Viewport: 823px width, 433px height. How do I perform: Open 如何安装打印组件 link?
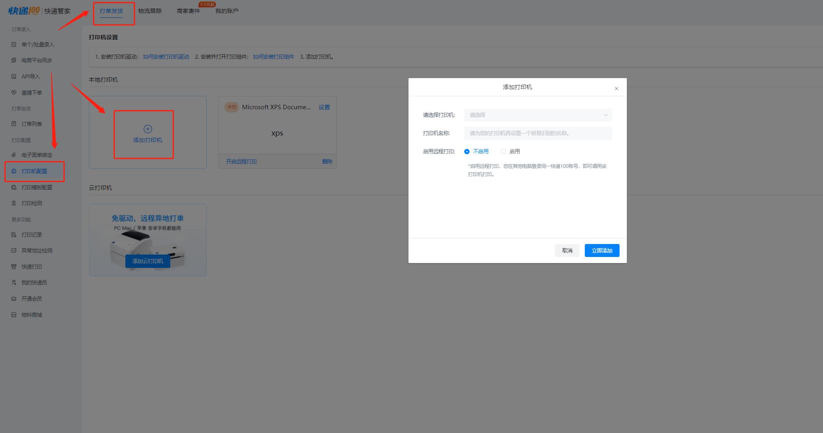coord(273,57)
